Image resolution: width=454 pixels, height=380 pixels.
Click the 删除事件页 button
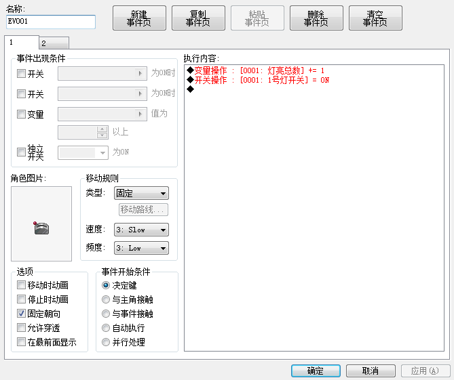[316, 18]
